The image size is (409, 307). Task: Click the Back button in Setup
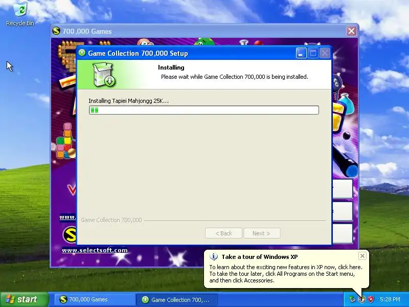pos(223,233)
